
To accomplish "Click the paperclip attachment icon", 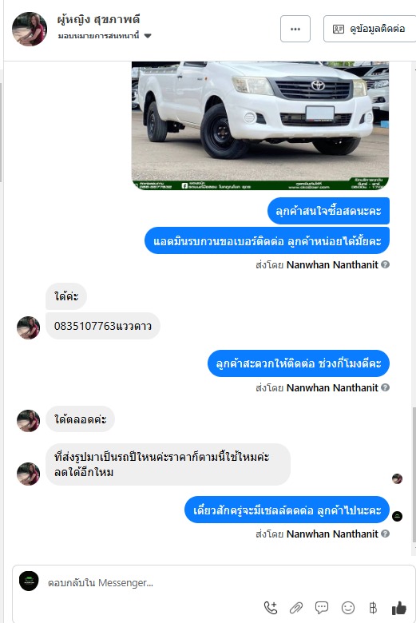I will pos(296,608).
